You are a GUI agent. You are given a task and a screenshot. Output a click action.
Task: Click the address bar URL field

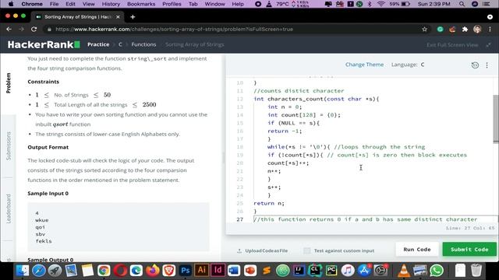coord(235,30)
